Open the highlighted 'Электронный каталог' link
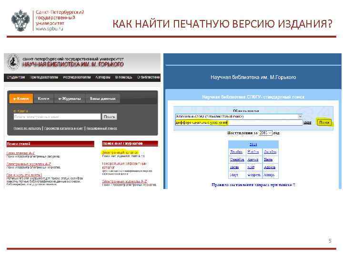 (120, 153)
